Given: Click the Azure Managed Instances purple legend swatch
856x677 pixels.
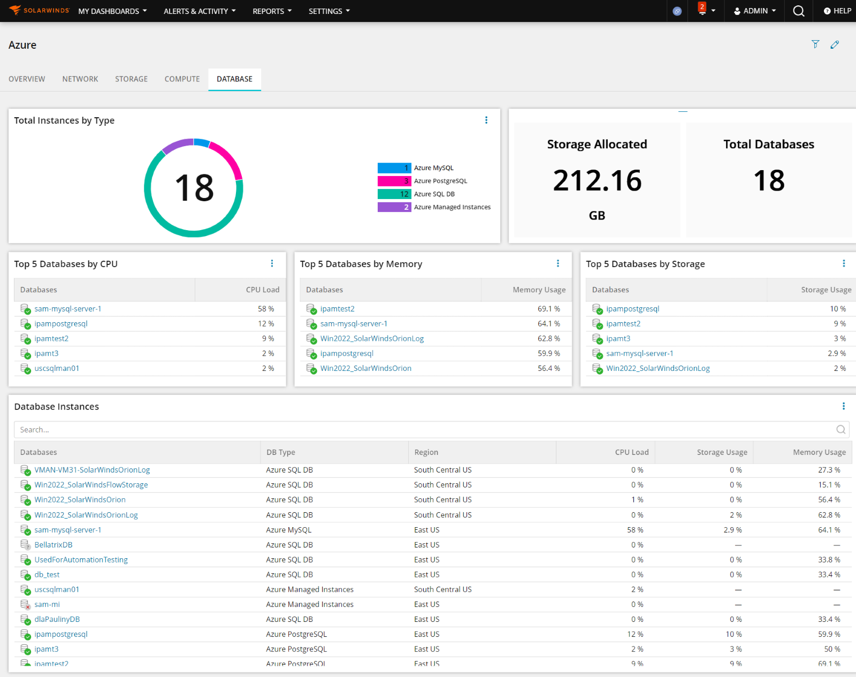Looking at the screenshot, I should click(x=394, y=207).
